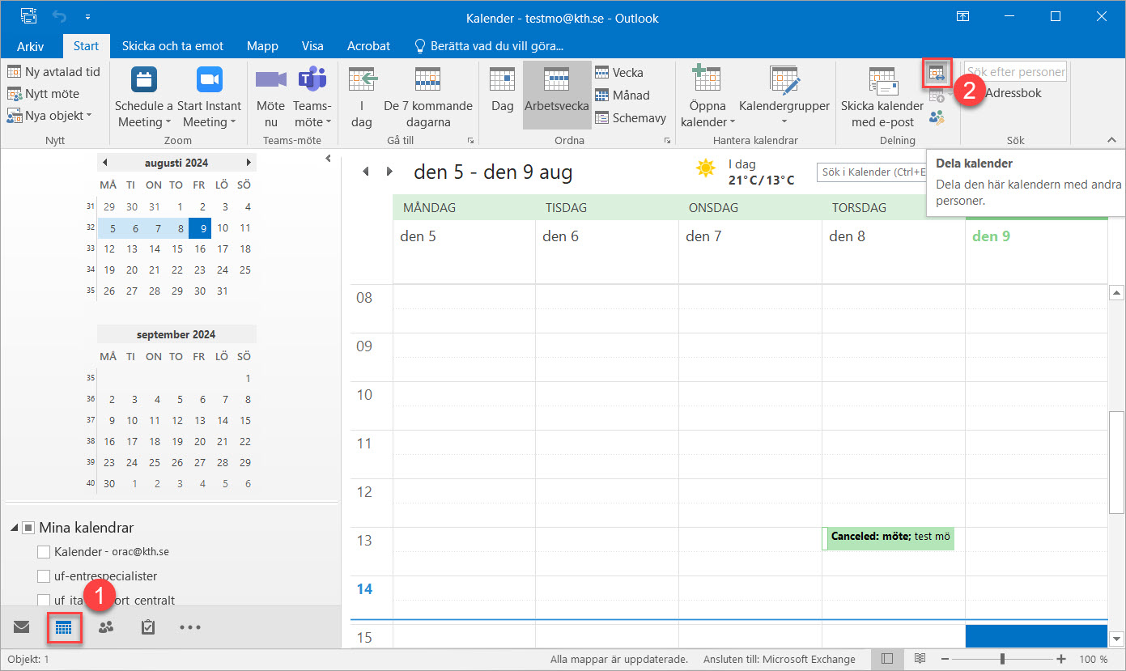Select Arbetsvecka view

[x=557, y=96]
